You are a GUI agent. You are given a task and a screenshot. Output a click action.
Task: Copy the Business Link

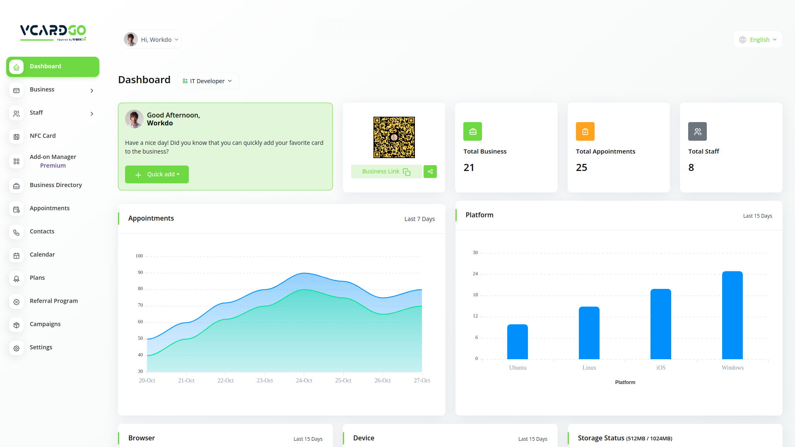click(386, 172)
